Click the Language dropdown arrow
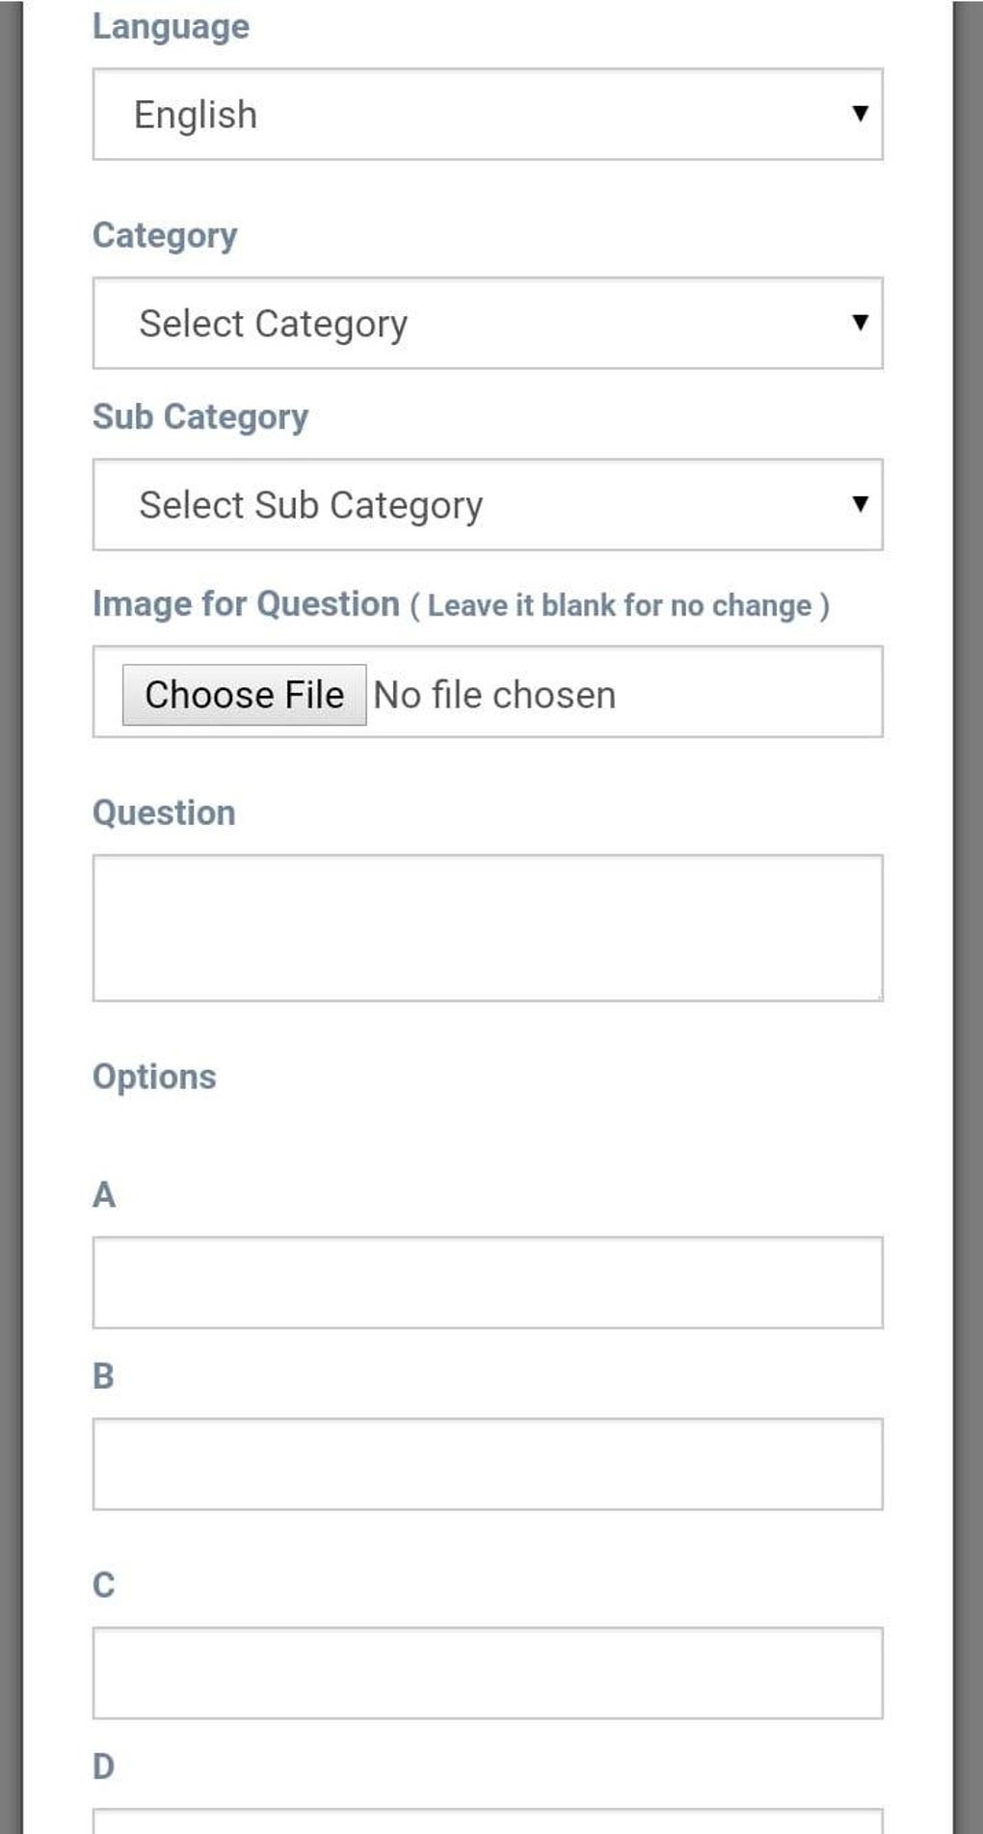 coord(861,113)
